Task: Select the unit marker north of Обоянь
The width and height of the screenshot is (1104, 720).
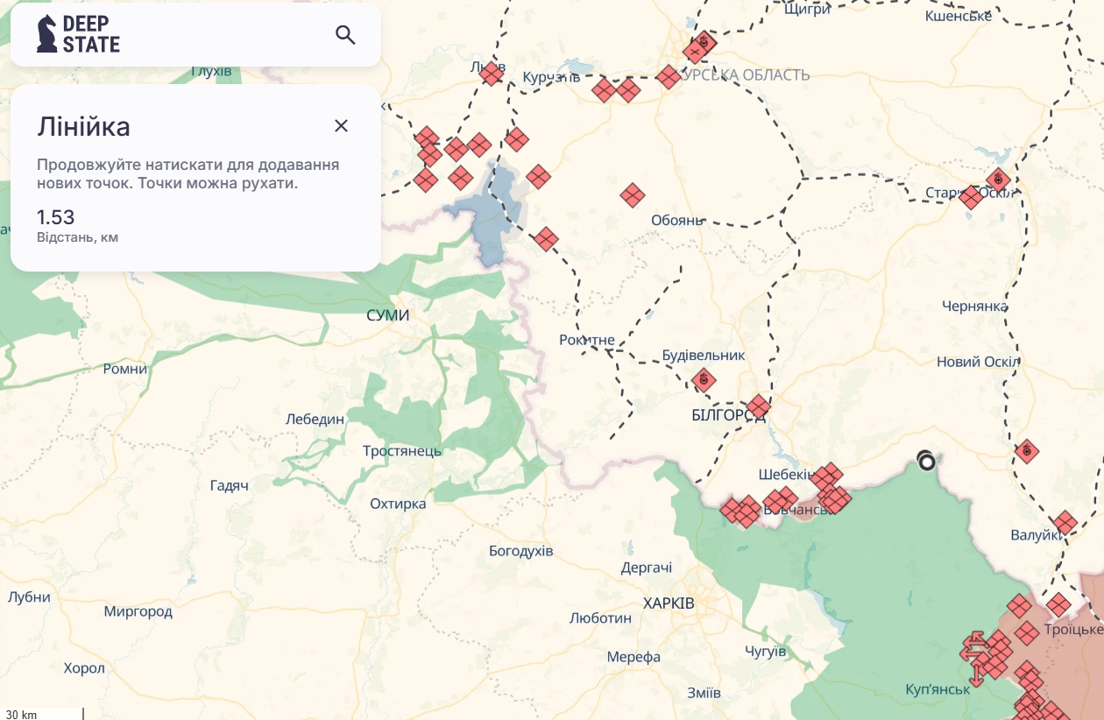Action: coord(633,195)
